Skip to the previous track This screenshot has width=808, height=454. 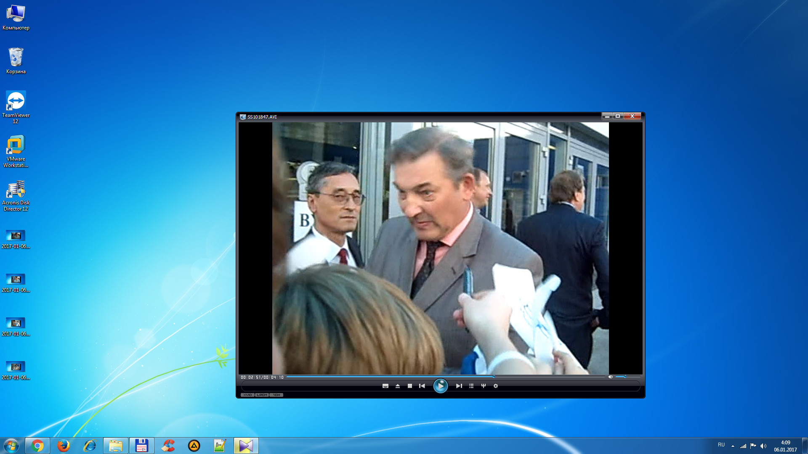[422, 386]
